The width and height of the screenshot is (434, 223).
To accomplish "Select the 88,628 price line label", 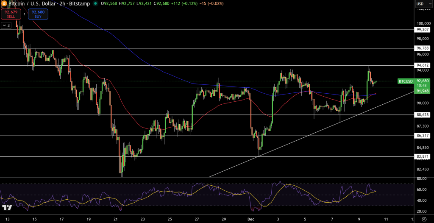I will click(423, 114).
